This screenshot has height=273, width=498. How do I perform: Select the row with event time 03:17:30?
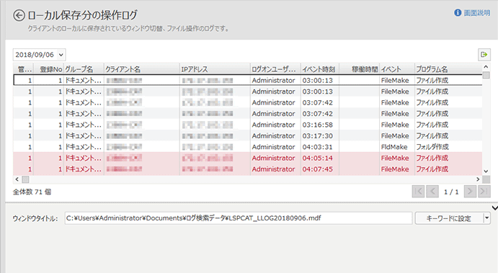[247, 136]
